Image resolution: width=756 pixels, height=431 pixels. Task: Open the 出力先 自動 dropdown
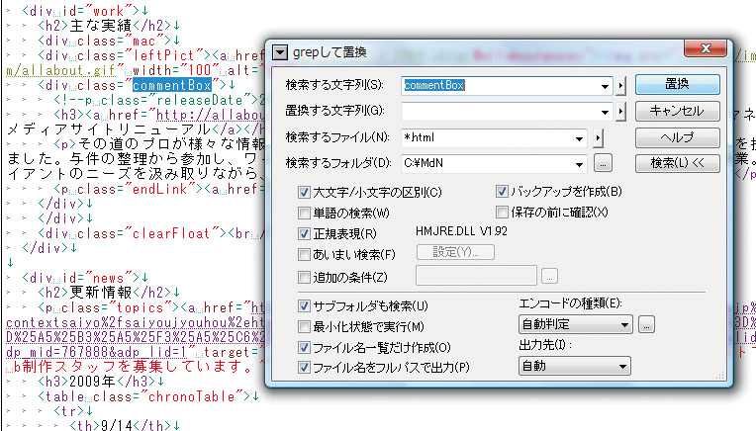click(575, 366)
